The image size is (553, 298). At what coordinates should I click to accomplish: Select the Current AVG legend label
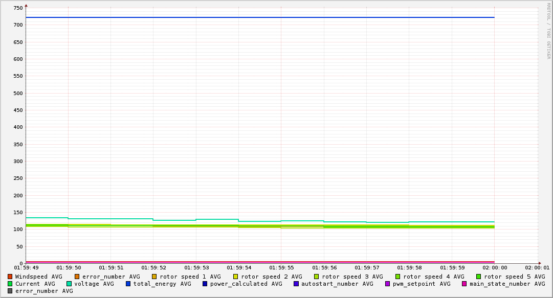[35, 284]
